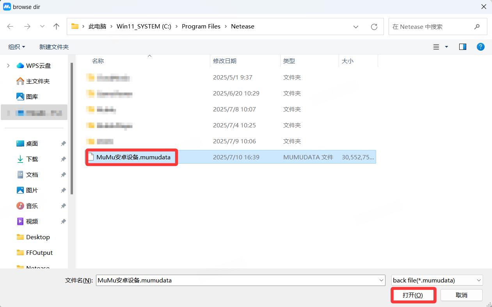Click 新建文件夹 in the toolbar
The height and width of the screenshot is (307, 492).
tap(54, 47)
